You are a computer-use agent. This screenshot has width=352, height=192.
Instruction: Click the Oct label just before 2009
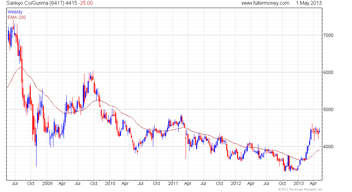[x=31, y=183]
